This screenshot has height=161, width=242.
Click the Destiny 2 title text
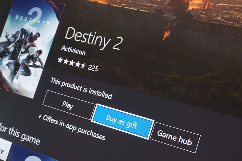click(x=94, y=39)
